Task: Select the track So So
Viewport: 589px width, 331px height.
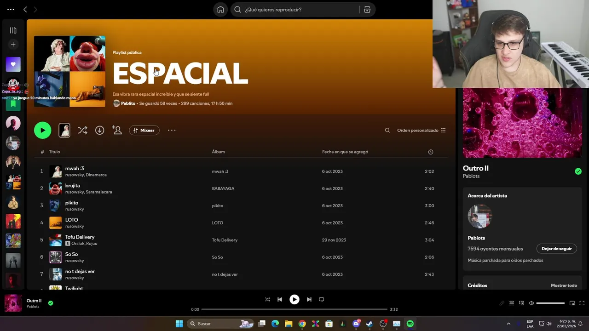Action: coord(241,257)
